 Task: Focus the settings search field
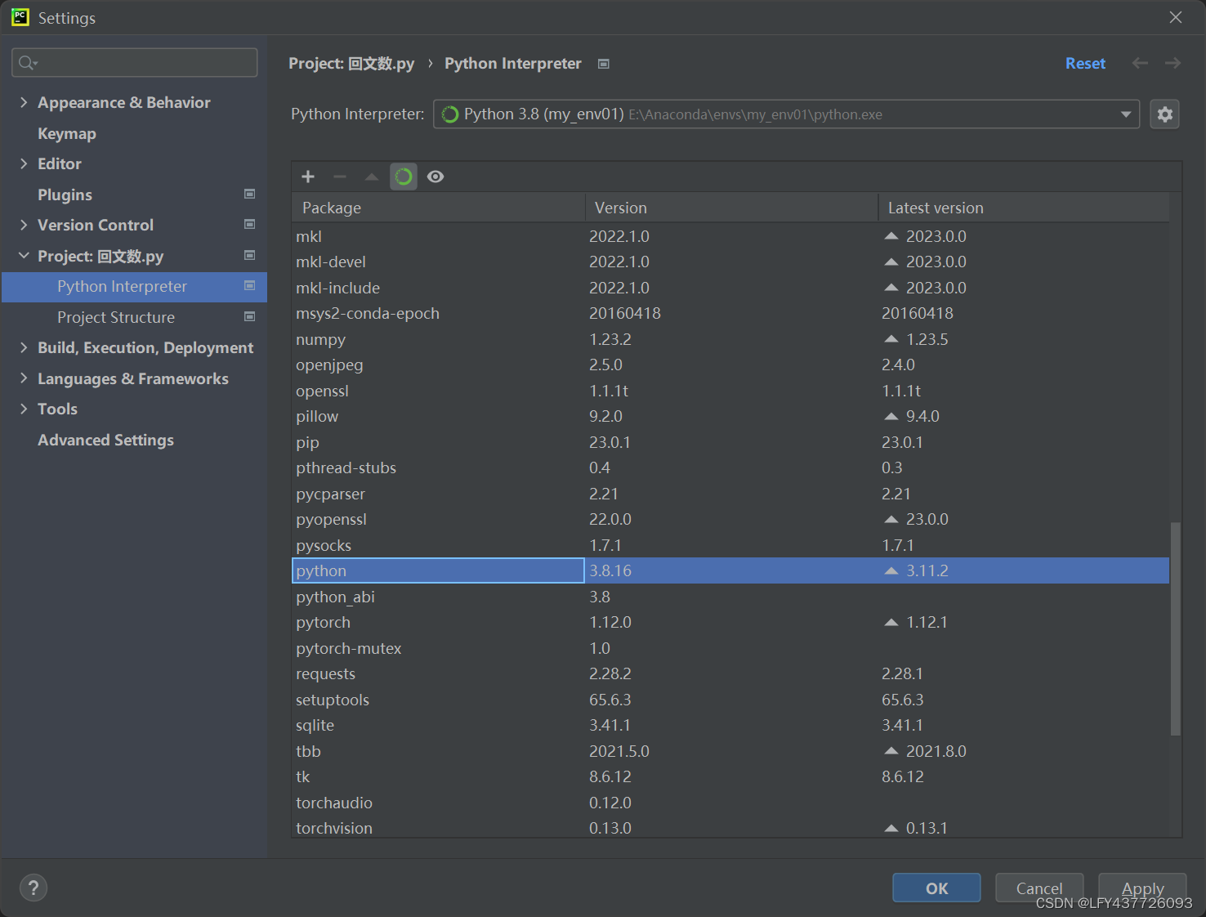click(135, 63)
